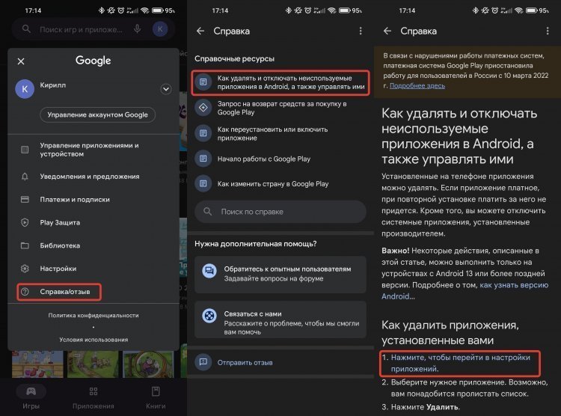561x416 pixels.
Task: Expand the account switcher arrow next to Кирилл
Action: [165, 89]
